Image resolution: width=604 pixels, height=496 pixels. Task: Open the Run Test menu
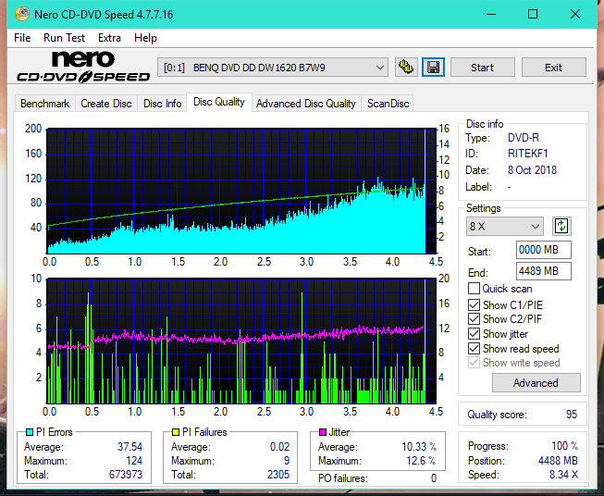(64, 38)
